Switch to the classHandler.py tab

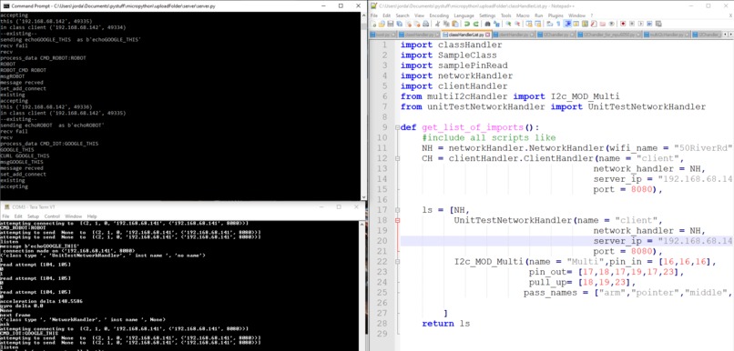[420, 35]
